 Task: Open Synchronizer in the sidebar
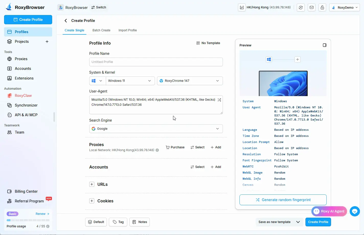click(28, 105)
